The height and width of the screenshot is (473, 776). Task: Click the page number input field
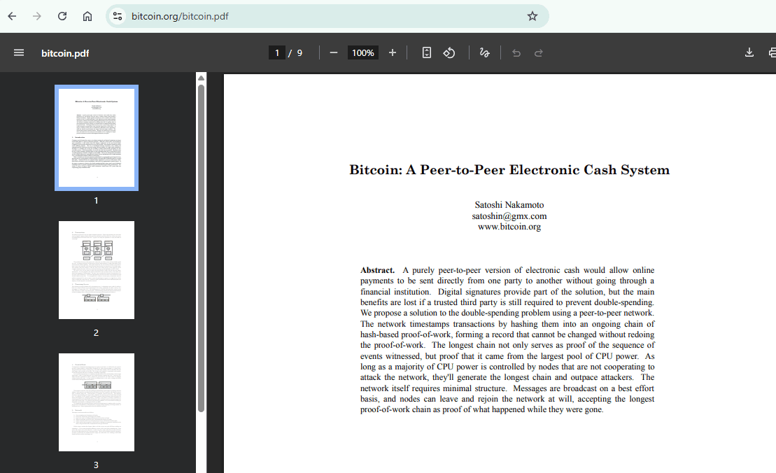coord(276,52)
